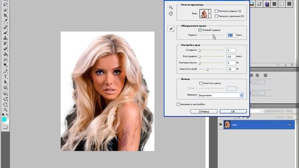Click the Сгладить value input field
This screenshot has height=168, width=299.
point(231,50)
